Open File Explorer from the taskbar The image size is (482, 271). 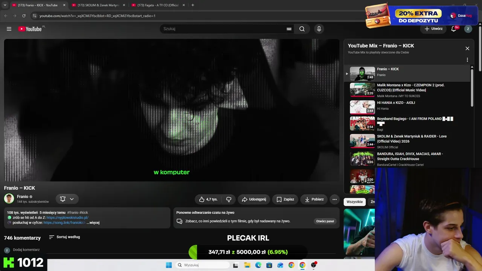click(247, 265)
